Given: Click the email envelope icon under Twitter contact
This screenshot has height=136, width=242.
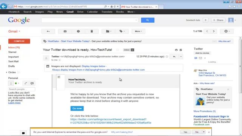Looking at the screenshot, I should (200, 58).
